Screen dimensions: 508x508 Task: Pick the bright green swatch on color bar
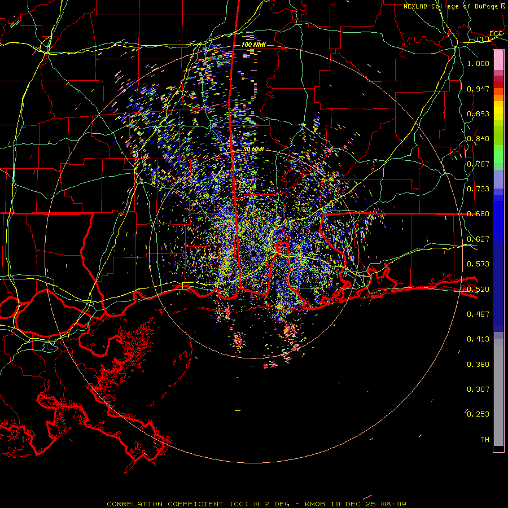click(498, 154)
